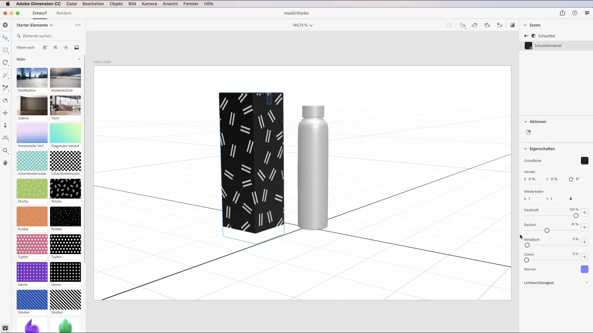
Task: Pick the rotate tool in toolbar
Action: (5, 63)
